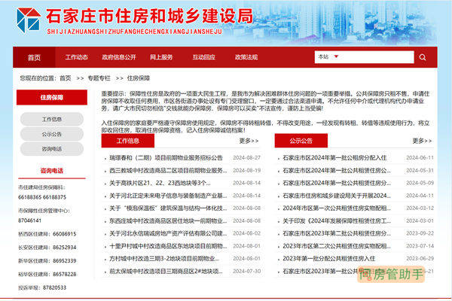
Task: Click the red 工作信息 section tab
Action: [x=128, y=141]
